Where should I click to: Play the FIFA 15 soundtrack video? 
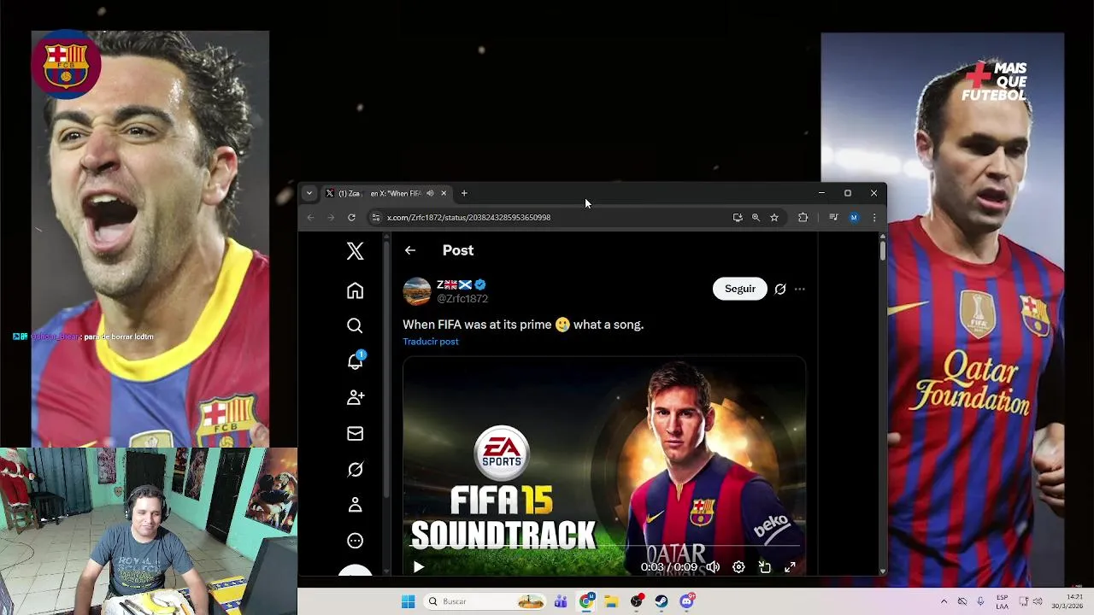[418, 567]
